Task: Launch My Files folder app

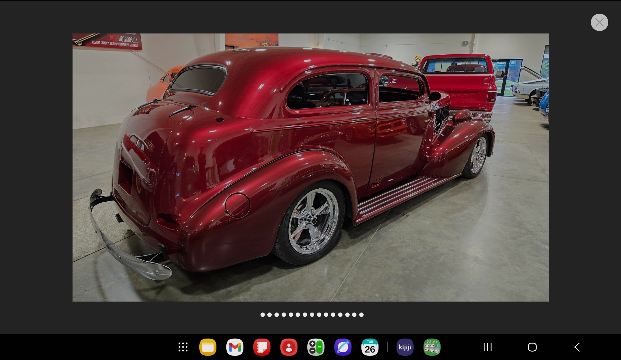Action: point(208,347)
